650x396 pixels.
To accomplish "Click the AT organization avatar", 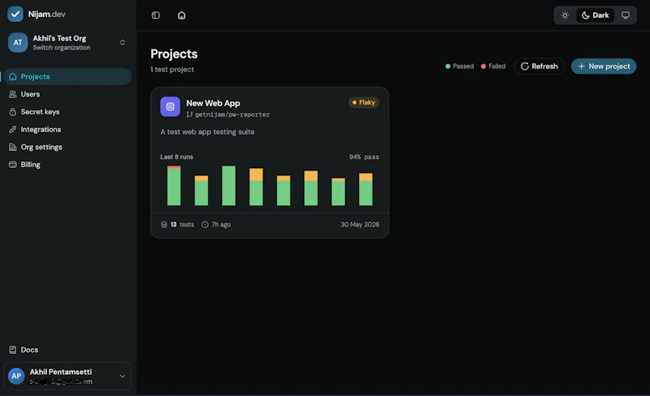I will click(18, 43).
